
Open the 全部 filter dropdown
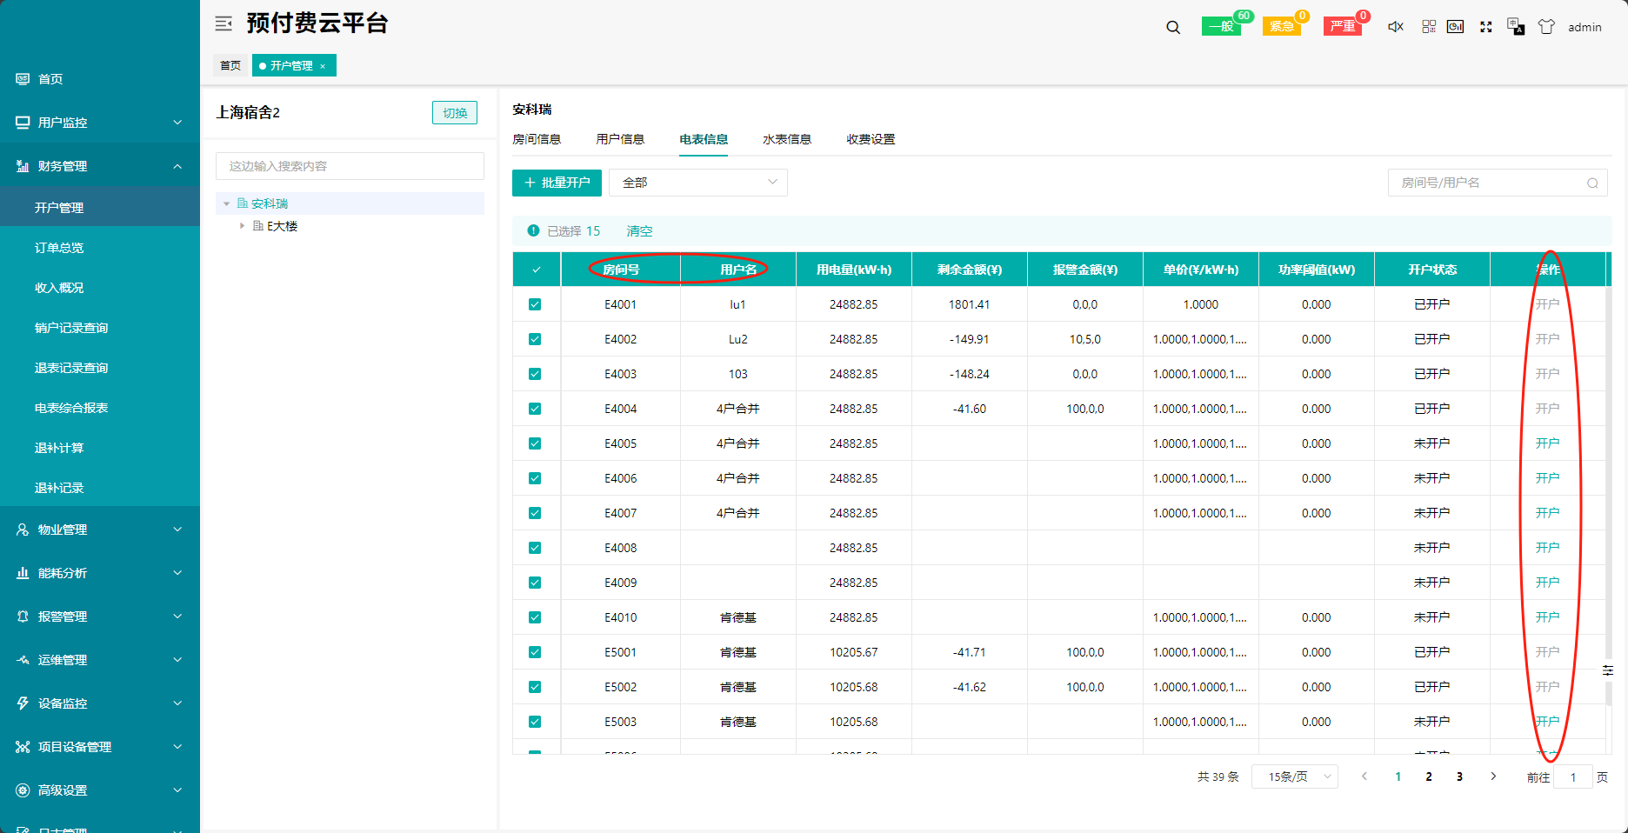click(698, 183)
